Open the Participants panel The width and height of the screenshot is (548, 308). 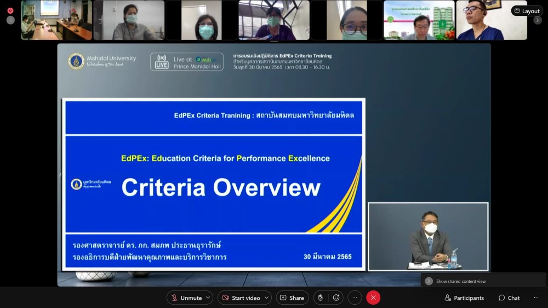pyautogui.click(x=464, y=298)
